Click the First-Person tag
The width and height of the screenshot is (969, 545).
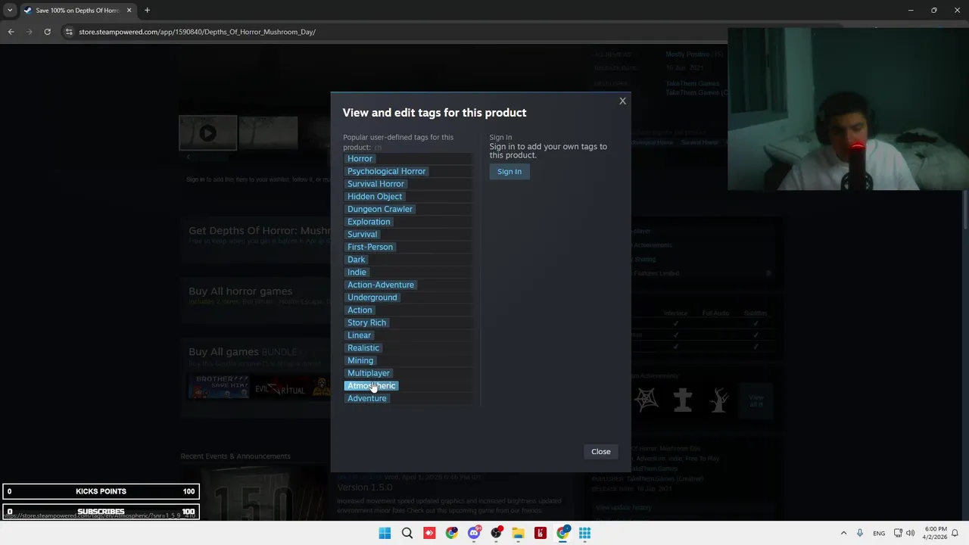(370, 247)
